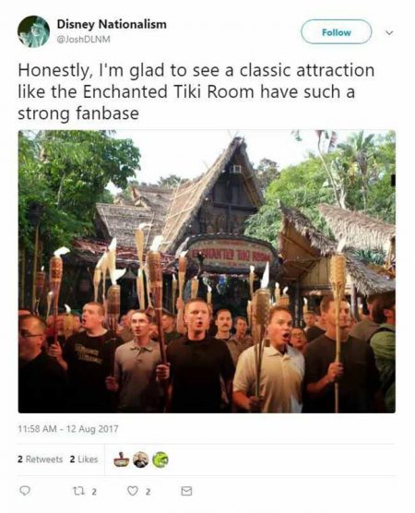The height and width of the screenshot is (513, 415).
Task: Click the tweet text about Enchanted Tiki Room
Action: click(x=196, y=92)
